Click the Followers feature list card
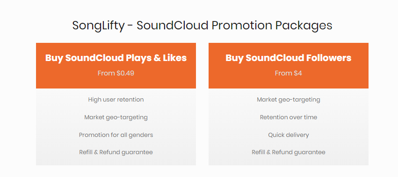The image size is (398, 177). (x=289, y=127)
